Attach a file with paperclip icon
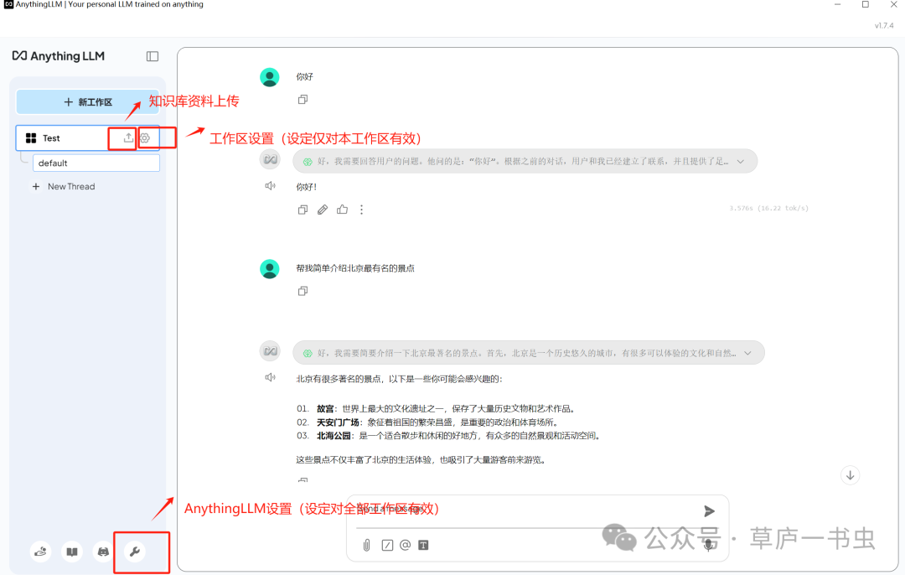The height and width of the screenshot is (575, 905). [x=366, y=545]
